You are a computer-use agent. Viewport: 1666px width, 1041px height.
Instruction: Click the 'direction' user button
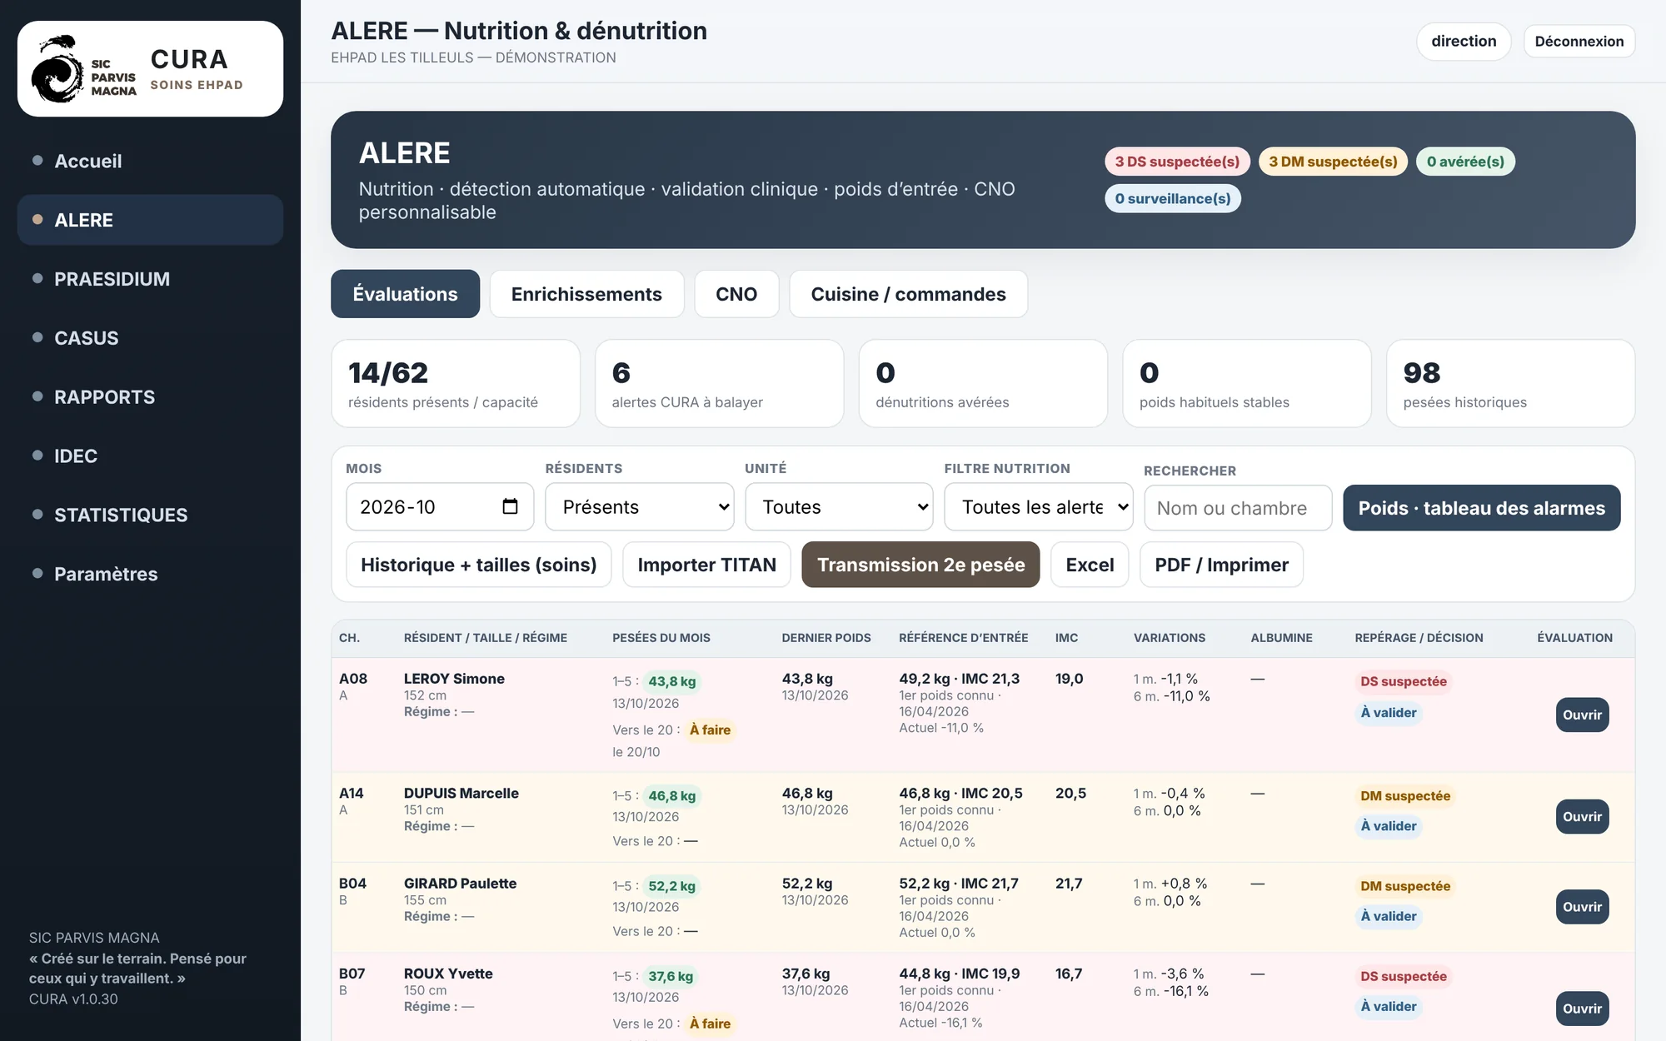(x=1464, y=42)
